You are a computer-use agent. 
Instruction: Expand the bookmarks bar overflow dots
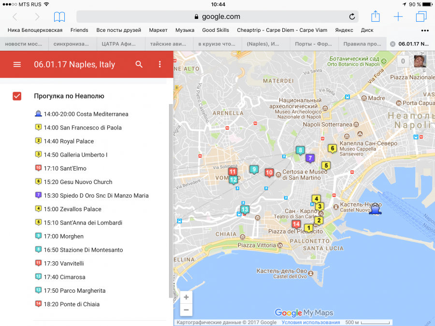pos(425,30)
